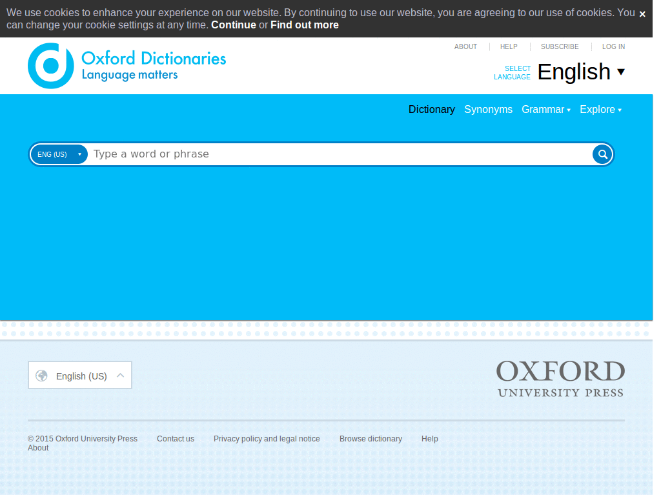The height and width of the screenshot is (495, 661).
Task: Open the Browse dictionary footer link
Action: [x=371, y=438]
